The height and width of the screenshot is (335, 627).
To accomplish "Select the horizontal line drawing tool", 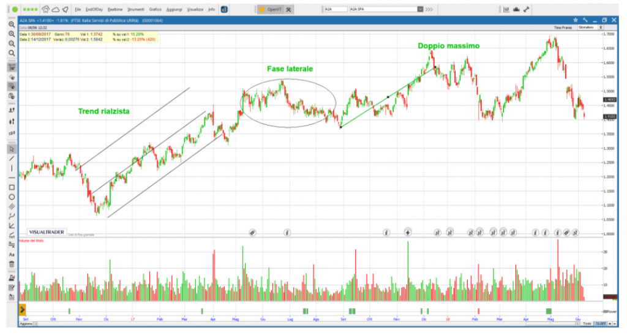I will pyautogui.click(x=12, y=178).
